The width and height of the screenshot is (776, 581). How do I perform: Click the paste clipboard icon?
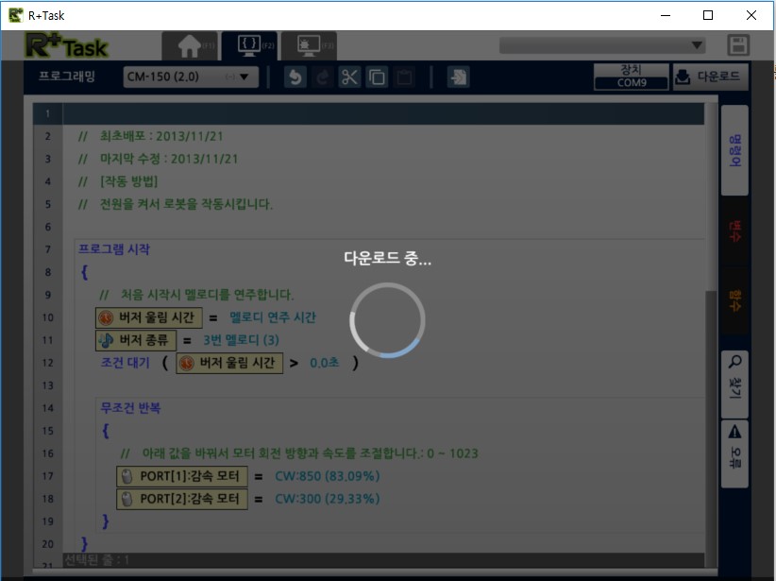click(x=405, y=77)
